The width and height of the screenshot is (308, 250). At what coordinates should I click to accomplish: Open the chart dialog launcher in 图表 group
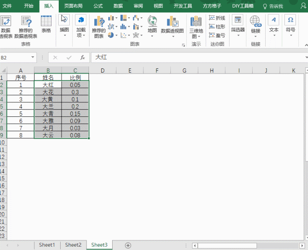(x=183, y=45)
